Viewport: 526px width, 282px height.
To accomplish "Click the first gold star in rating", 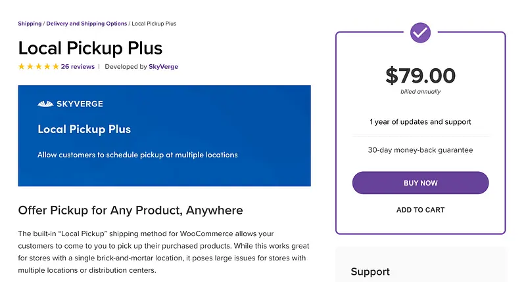I will (22, 66).
